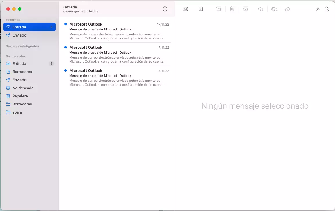Collapse the Swmanuales account section
Screen dimensions: 335x211
16,56
